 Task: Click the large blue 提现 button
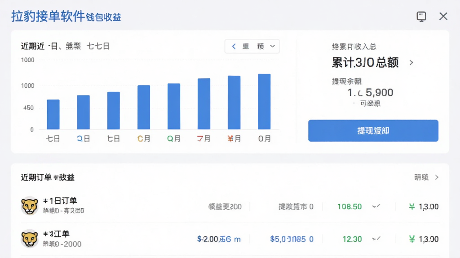click(373, 130)
